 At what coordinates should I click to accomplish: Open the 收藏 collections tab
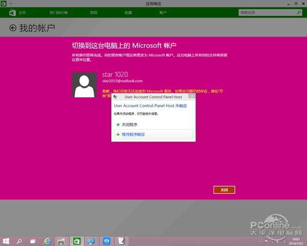[x=128, y=13]
